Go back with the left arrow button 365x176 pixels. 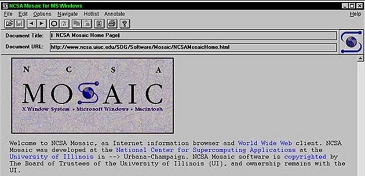click(32, 23)
